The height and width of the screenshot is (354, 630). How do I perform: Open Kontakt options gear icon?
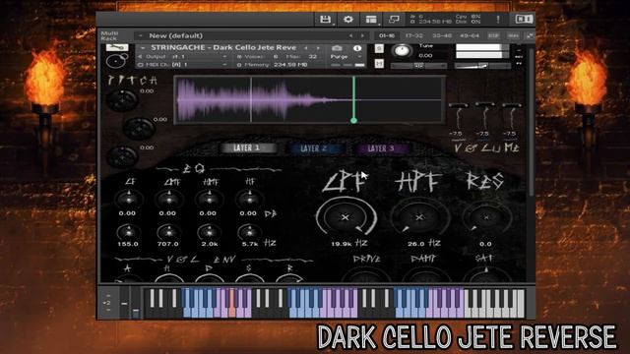coord(347,19)
